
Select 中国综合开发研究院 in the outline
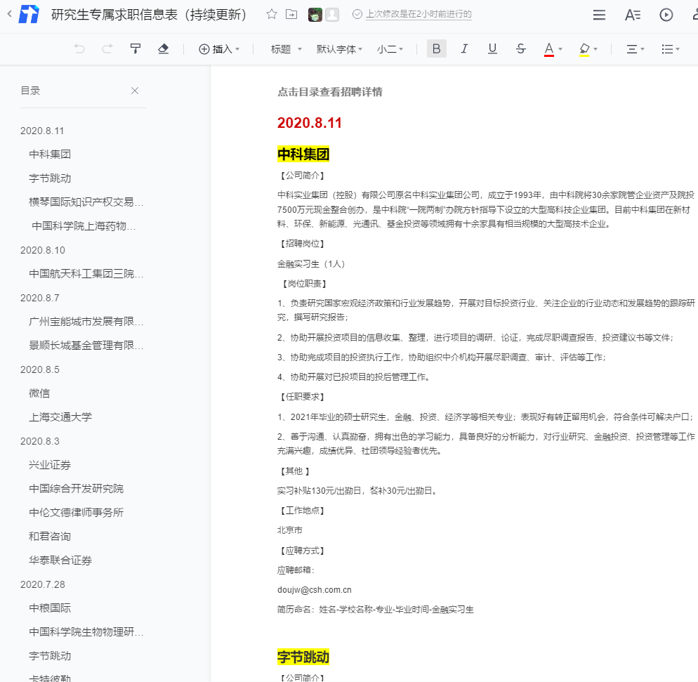coord(76,489)
